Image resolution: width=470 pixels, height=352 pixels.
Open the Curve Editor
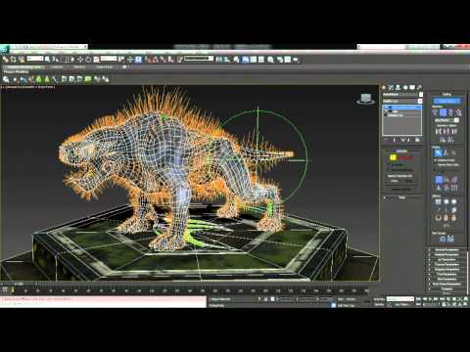(254, 60)
